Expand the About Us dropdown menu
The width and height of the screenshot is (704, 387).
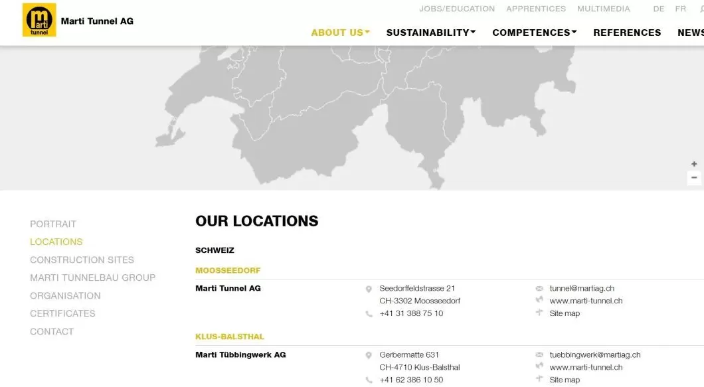coord(340,33)
